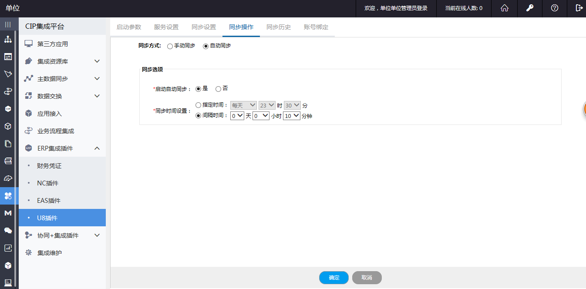Open help with question mark icon
The image size is (586, 289).
click(x=555, y=8)
